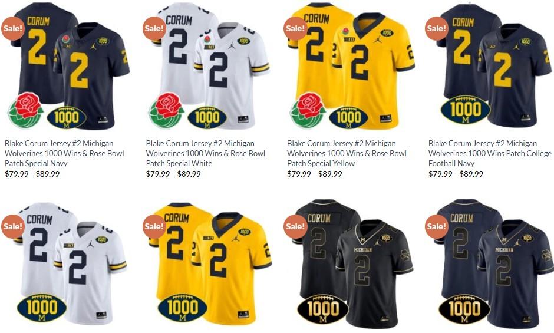Open Blake Corum Patch Special White title link
Screen dimensions: 554x333
click(x=206, y=153)
